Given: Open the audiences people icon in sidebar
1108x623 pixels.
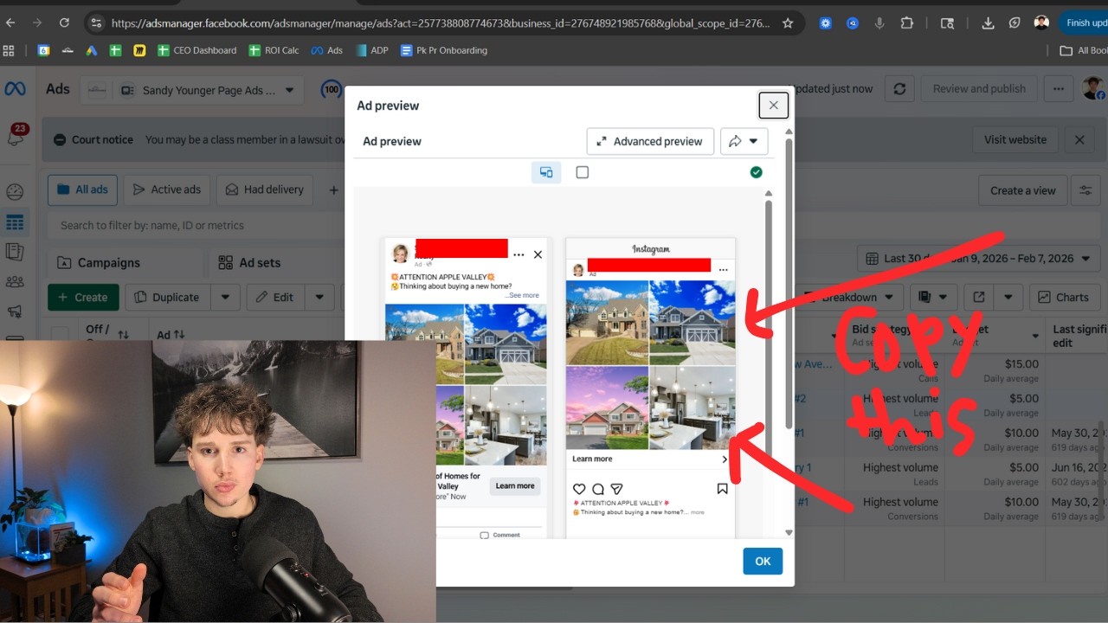Looking at the screenshot, I should point(15,281).
